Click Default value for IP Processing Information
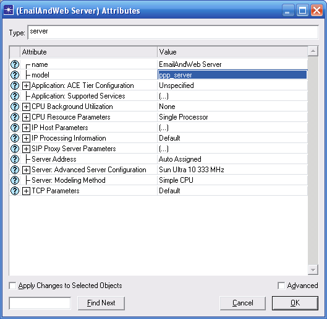This screenshot has width=327, height=319. (x=232, y=138)
